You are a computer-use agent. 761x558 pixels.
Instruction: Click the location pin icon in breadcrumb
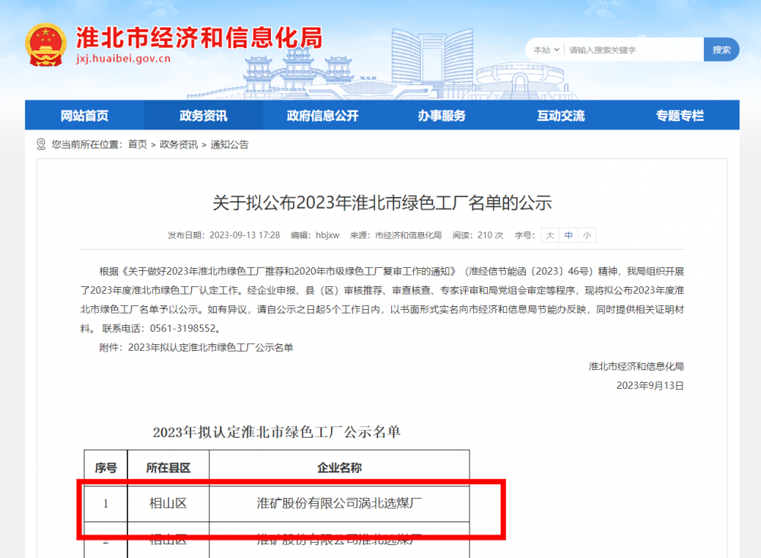point(41,144)
